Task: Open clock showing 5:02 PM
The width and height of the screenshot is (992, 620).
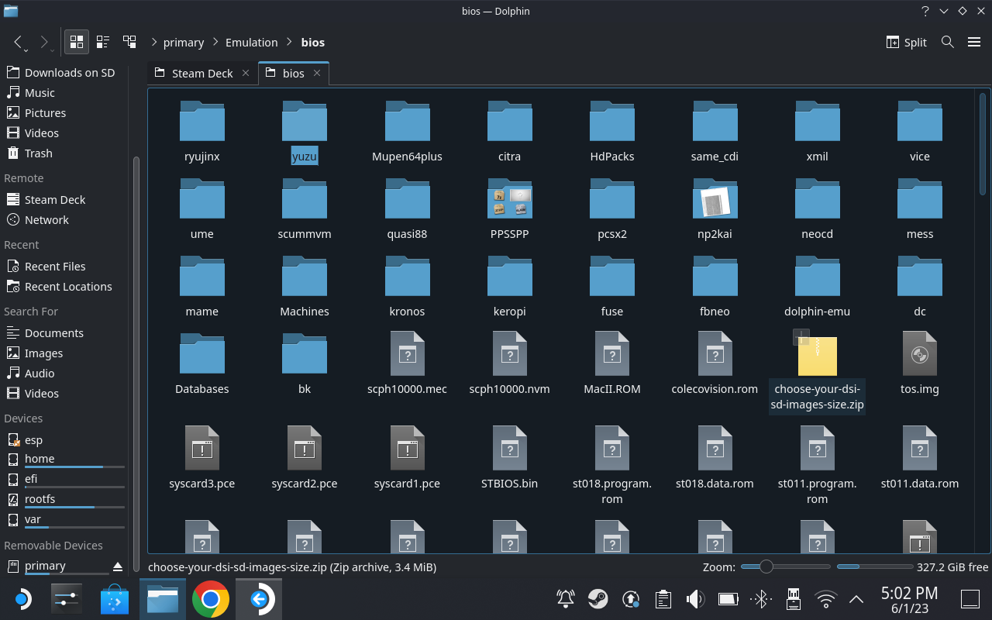Action: click(x=910, y=599)
